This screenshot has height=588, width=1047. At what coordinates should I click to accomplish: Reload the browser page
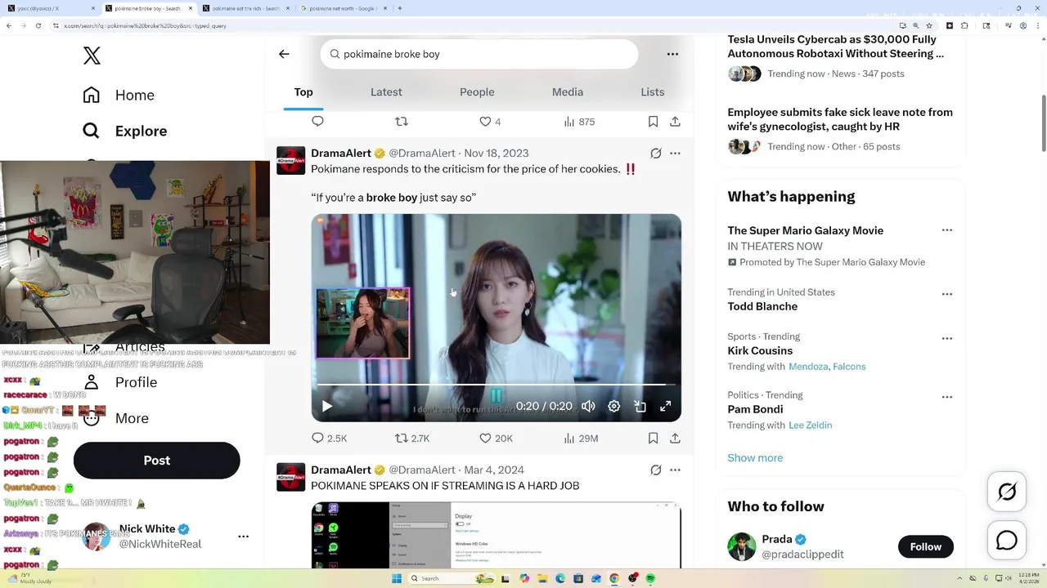point(38,25)
